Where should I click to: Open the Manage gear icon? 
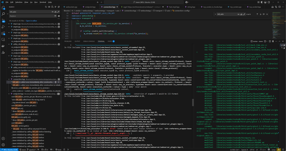pos(3,145)
